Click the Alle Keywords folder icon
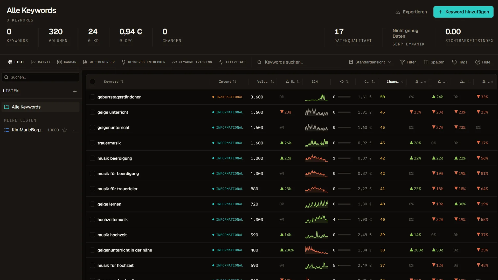The height and width of the screenshot is (280, 498). tap(7, 107)
